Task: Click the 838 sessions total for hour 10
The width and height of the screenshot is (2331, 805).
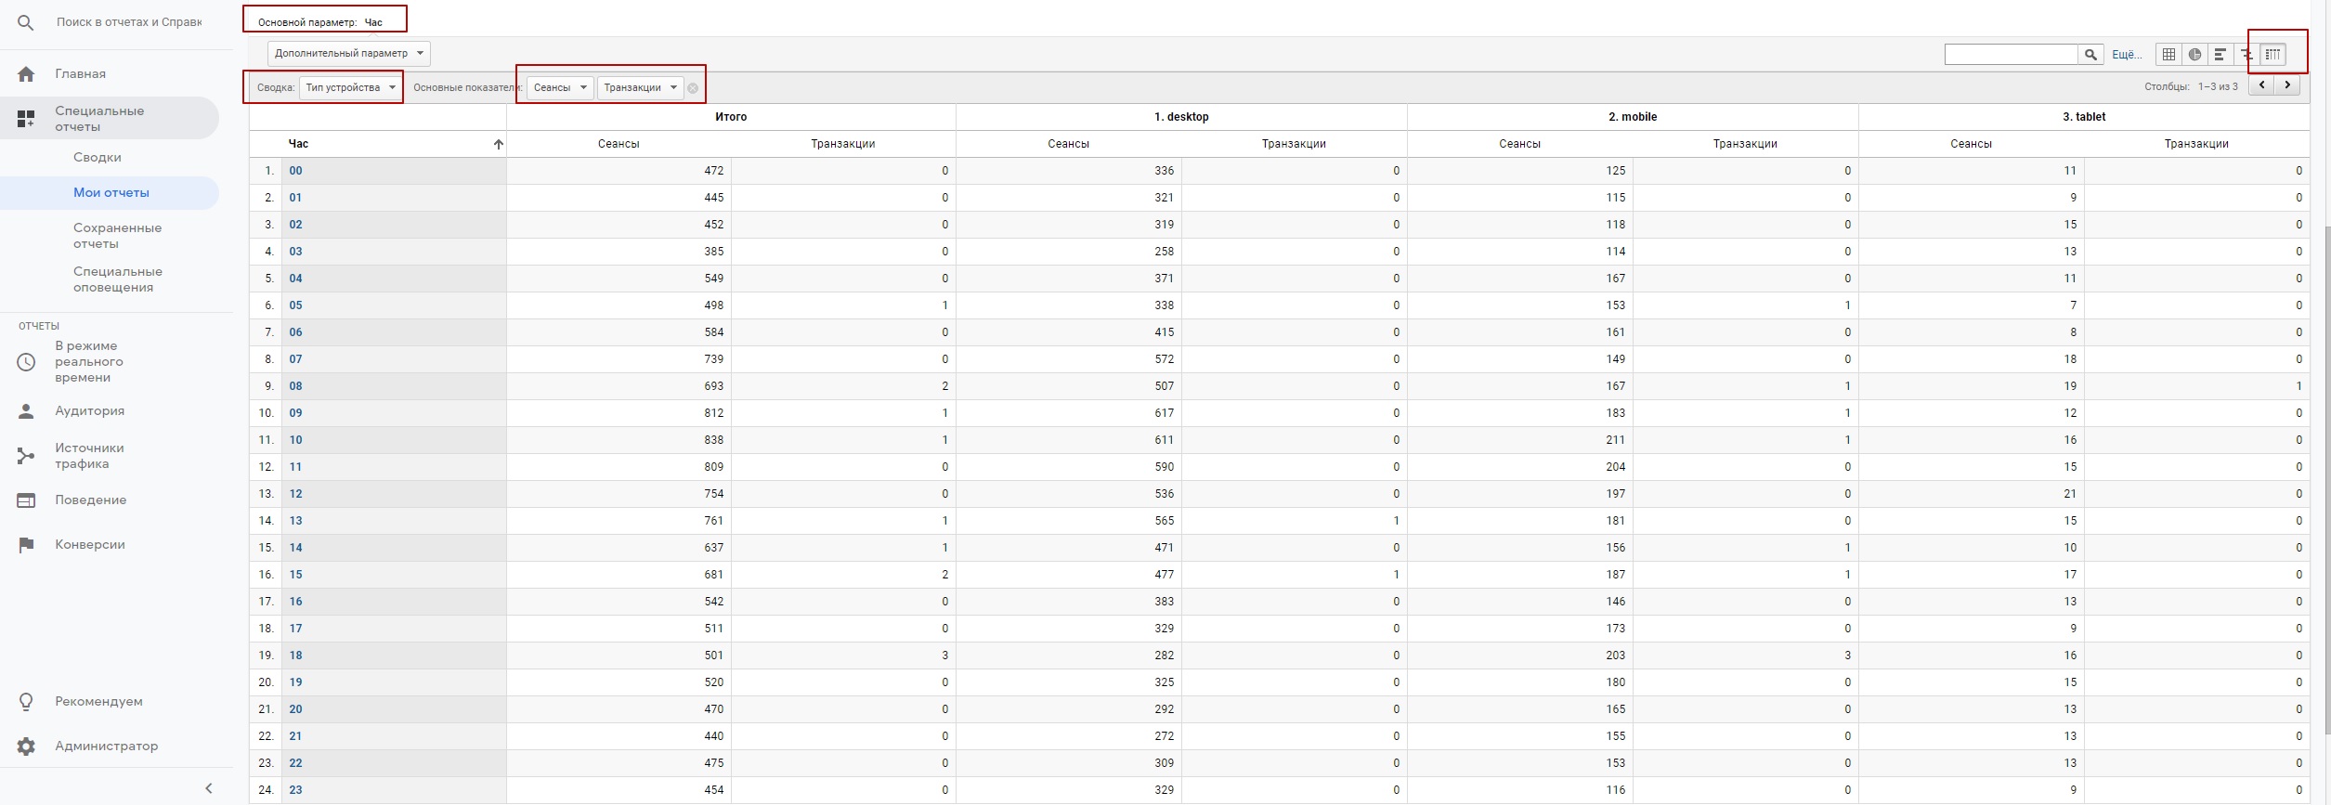Action: [x=713, y=440]
